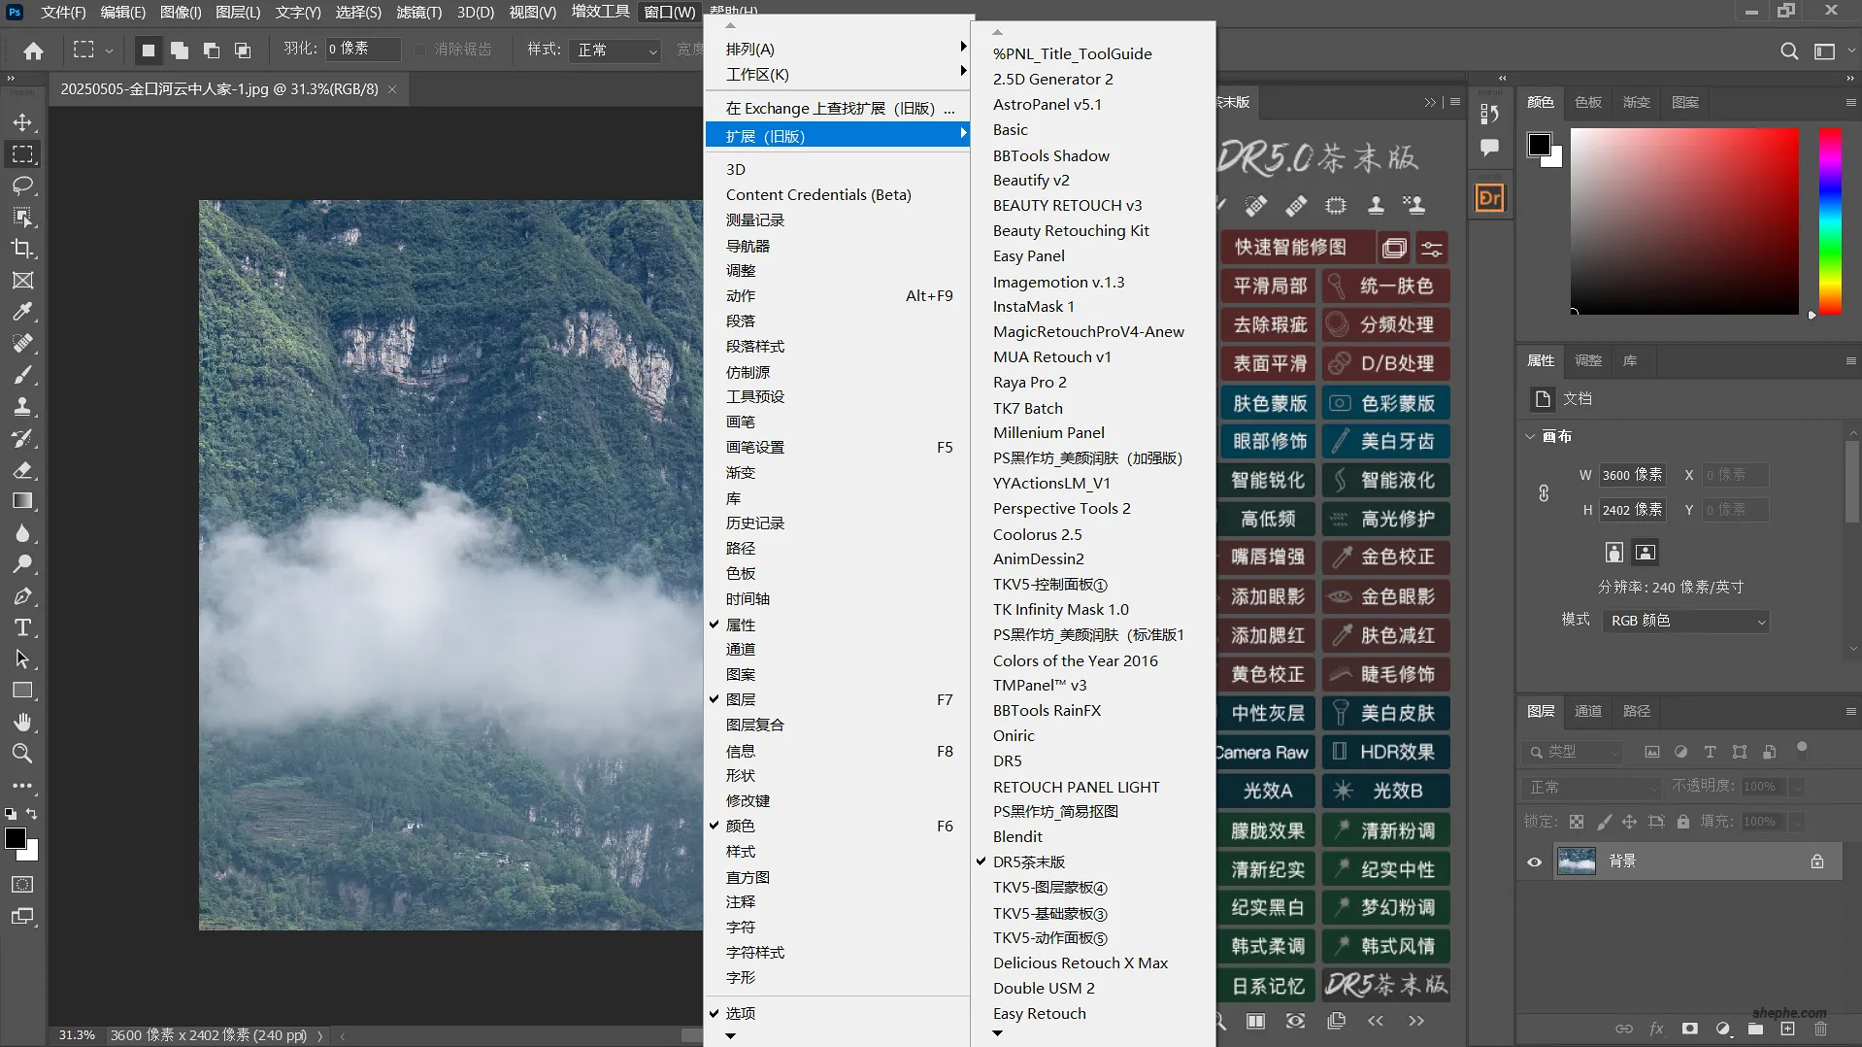Hide the 背景 layer with its eye toggle
Image resolution: width=1862 pixels, height=1047 pixels.
tap(1534, 861)
